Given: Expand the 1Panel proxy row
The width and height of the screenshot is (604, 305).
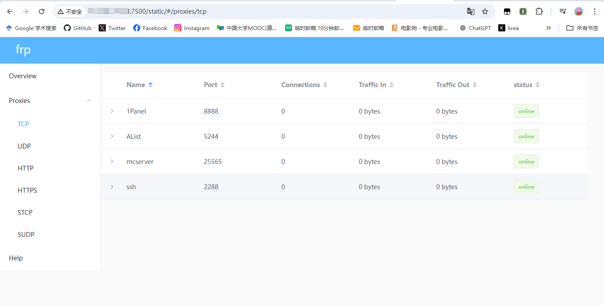Looking at the screenshot, I should click(112, 111).
